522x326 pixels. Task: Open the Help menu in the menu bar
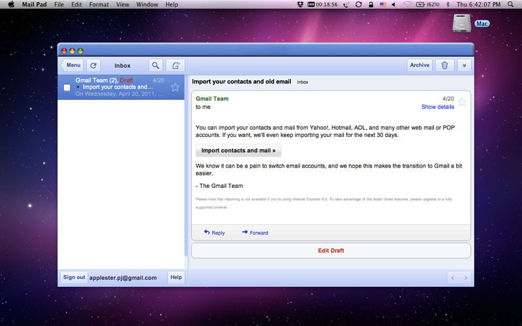(172, 5)
